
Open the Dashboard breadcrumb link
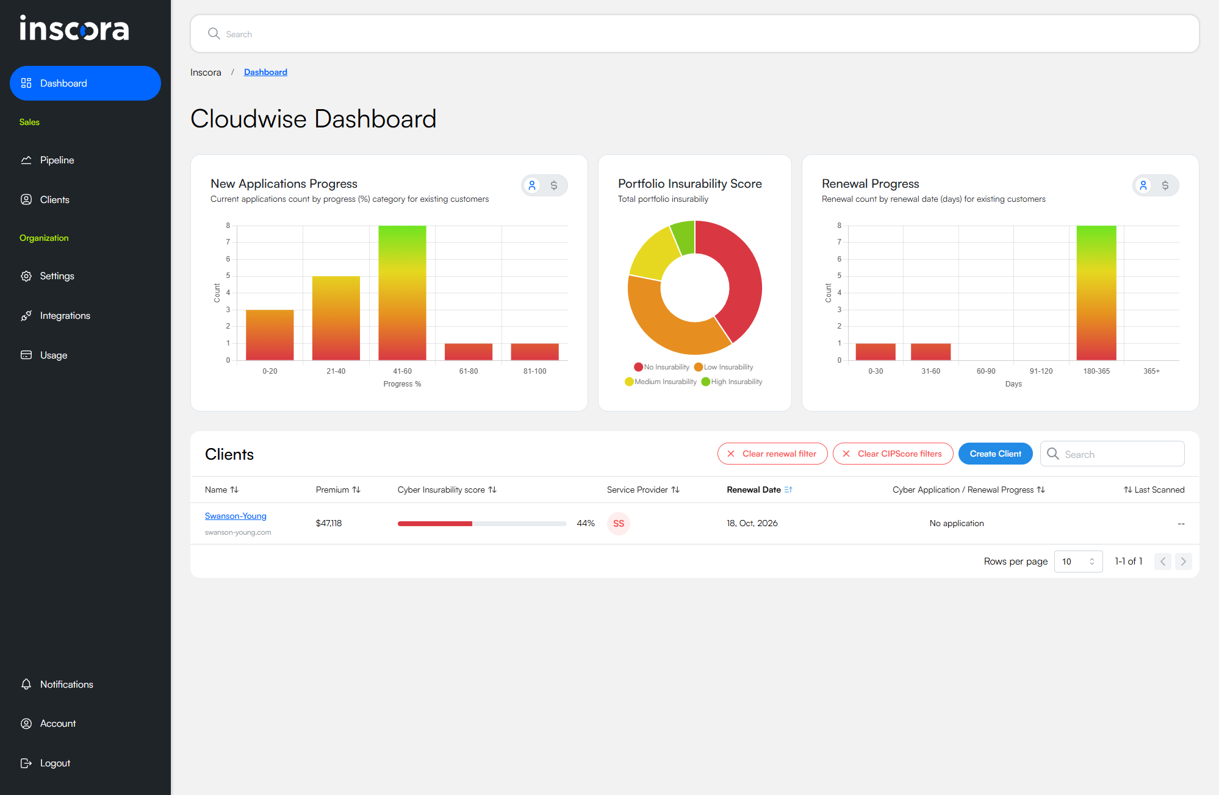(x=265, y=72)
